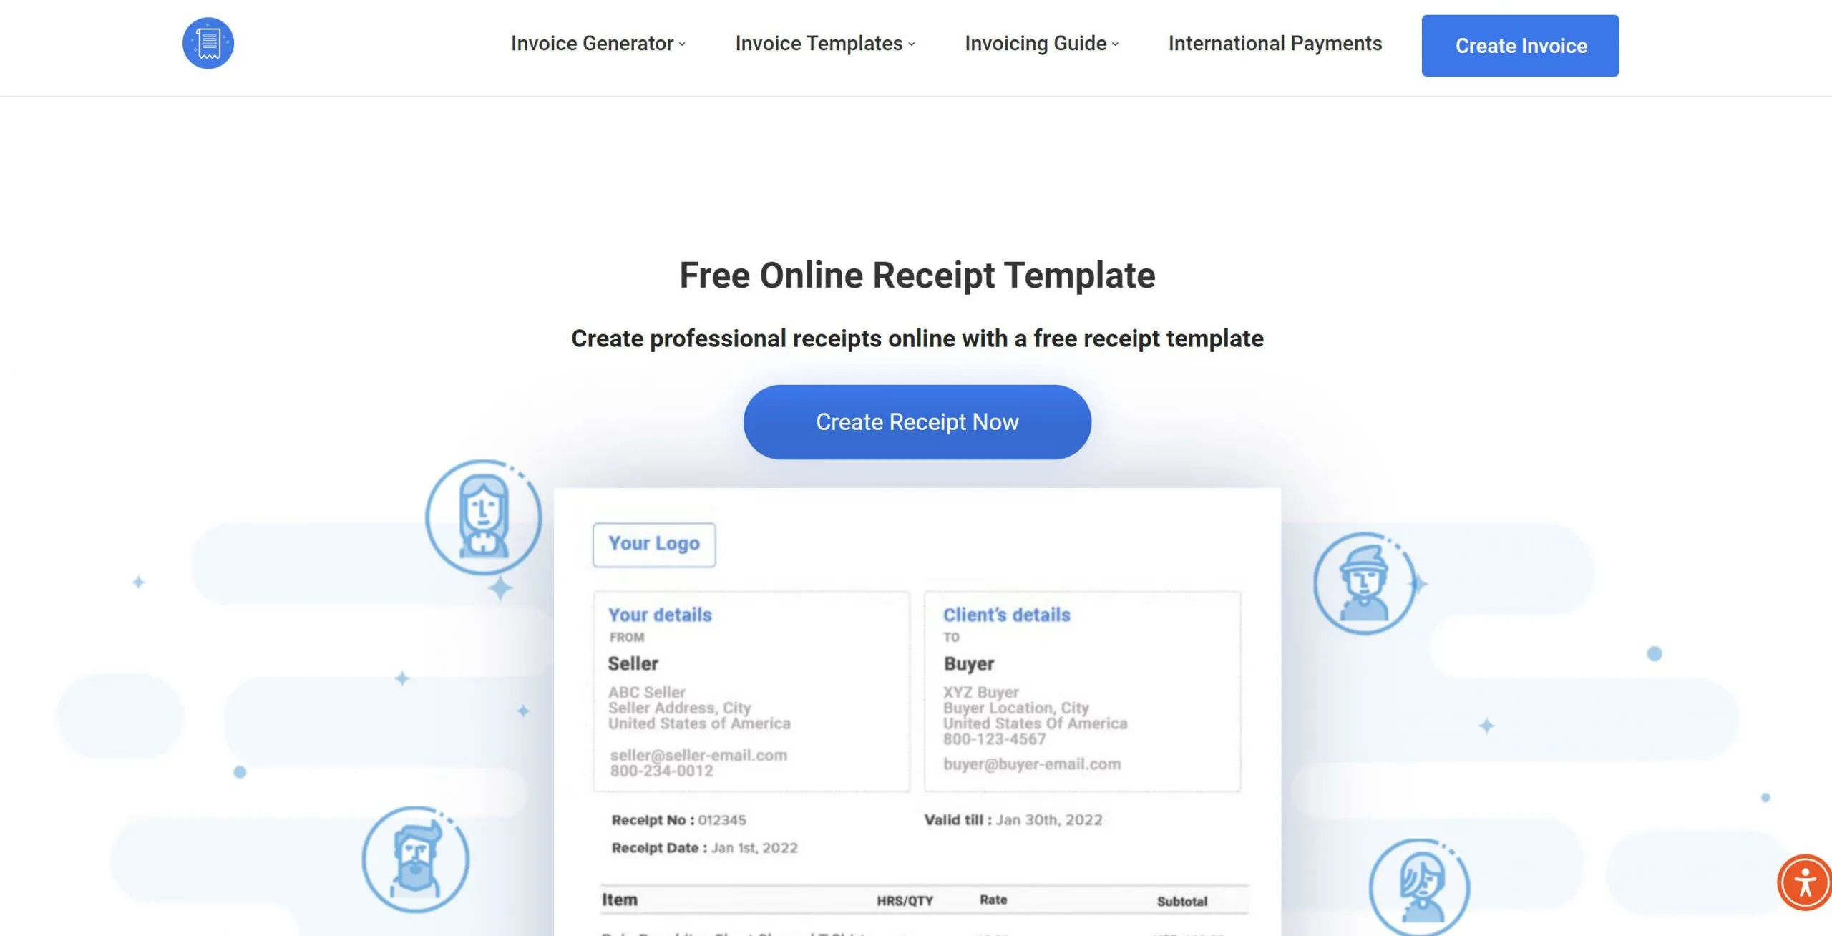Click the Create Invoice button header
The image size is (1832, 936).
pyautogui.click(x=1521, y=45)
